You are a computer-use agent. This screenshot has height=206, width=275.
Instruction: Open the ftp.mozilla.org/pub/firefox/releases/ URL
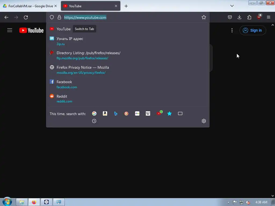(x=82, y=58)
